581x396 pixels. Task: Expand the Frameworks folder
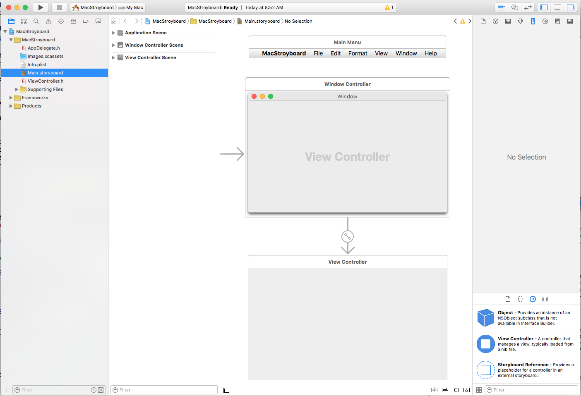pos(11,98)
